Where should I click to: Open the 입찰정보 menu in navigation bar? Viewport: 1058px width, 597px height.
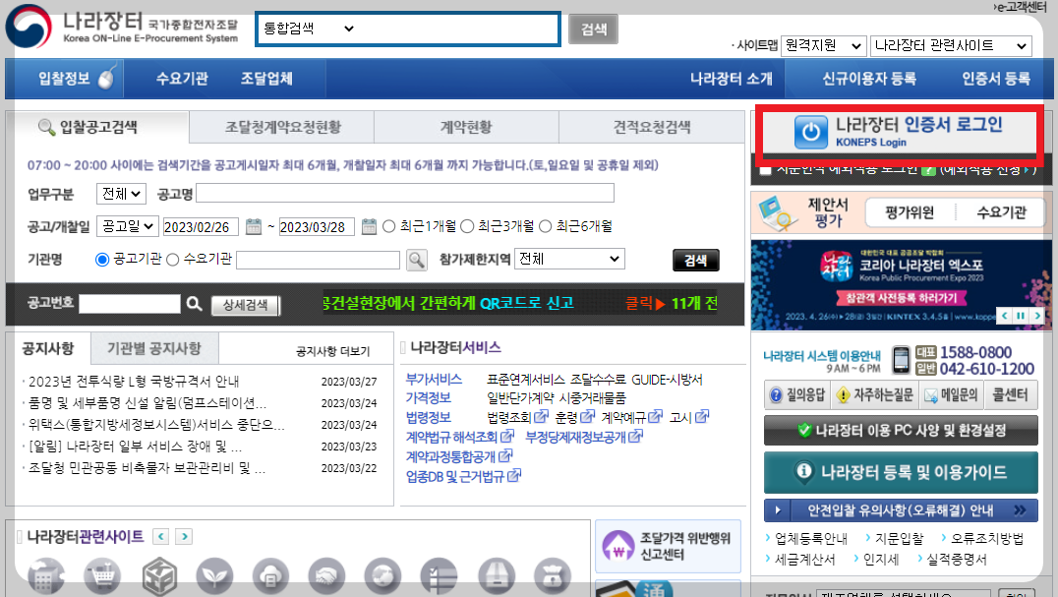[x=64, y=79]
